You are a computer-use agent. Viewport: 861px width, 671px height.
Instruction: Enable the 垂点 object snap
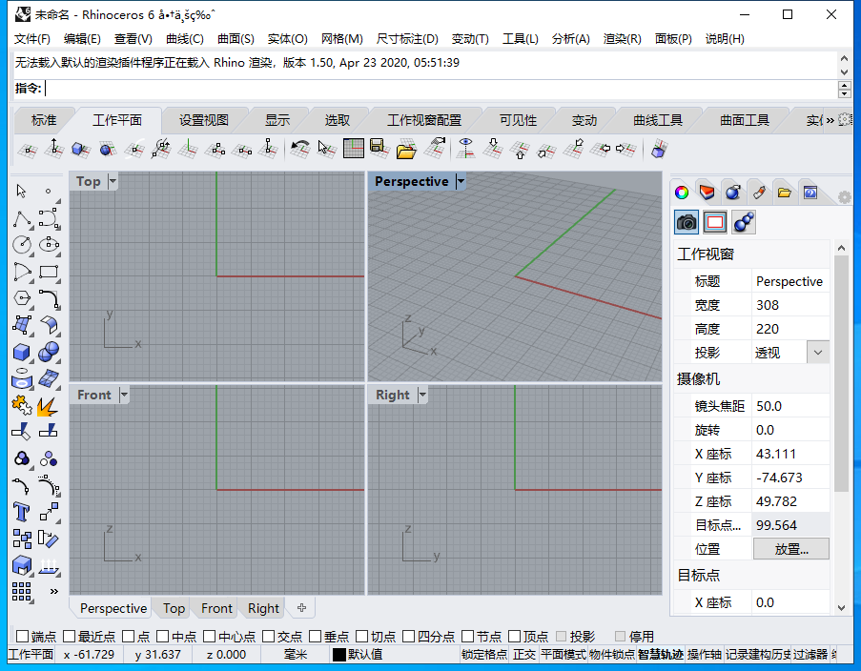[315, 637]
